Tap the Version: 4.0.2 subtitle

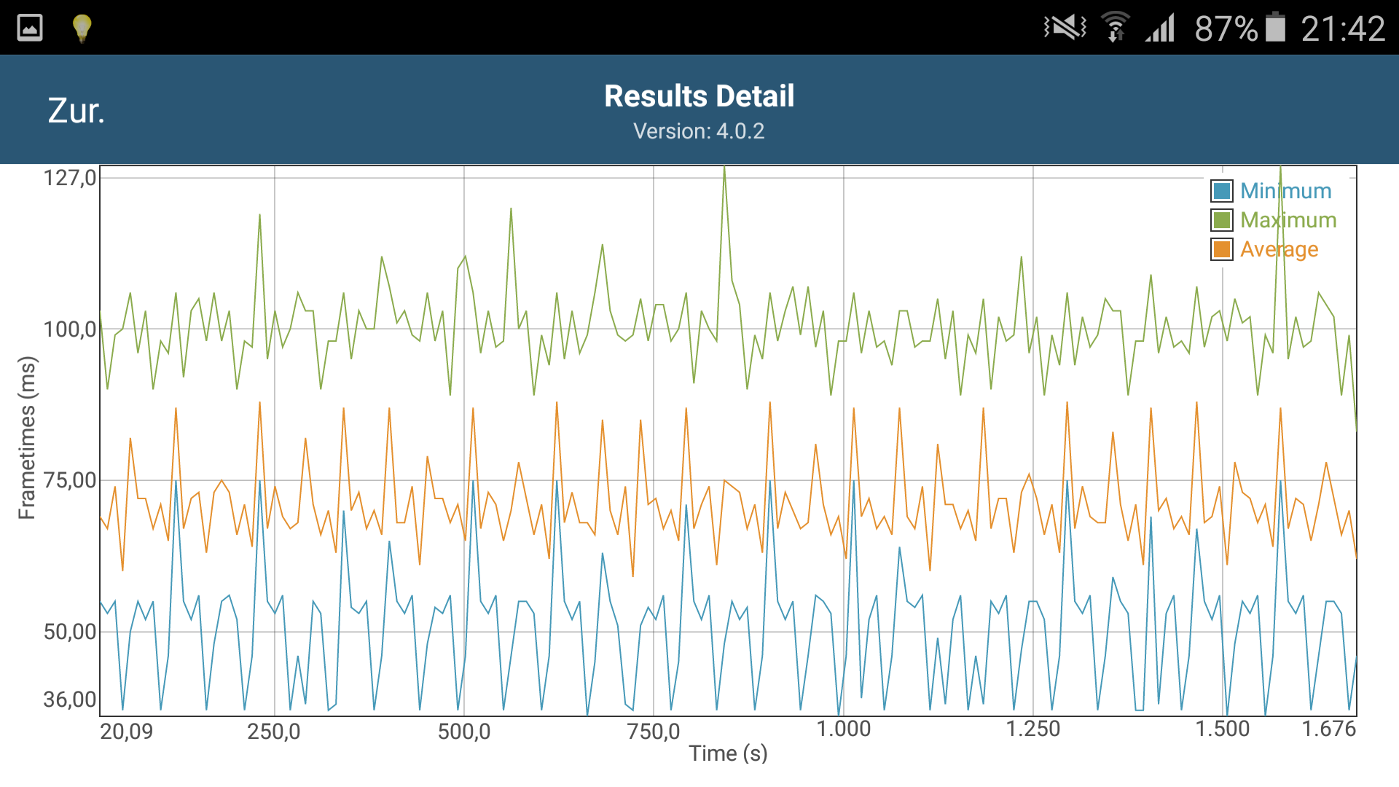pos(699,131)
